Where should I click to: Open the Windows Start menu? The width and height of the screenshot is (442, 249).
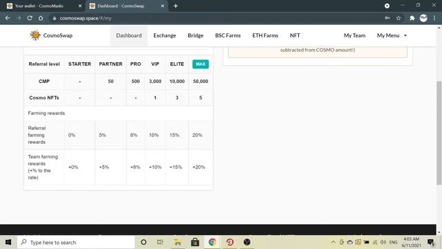point(8,242)
